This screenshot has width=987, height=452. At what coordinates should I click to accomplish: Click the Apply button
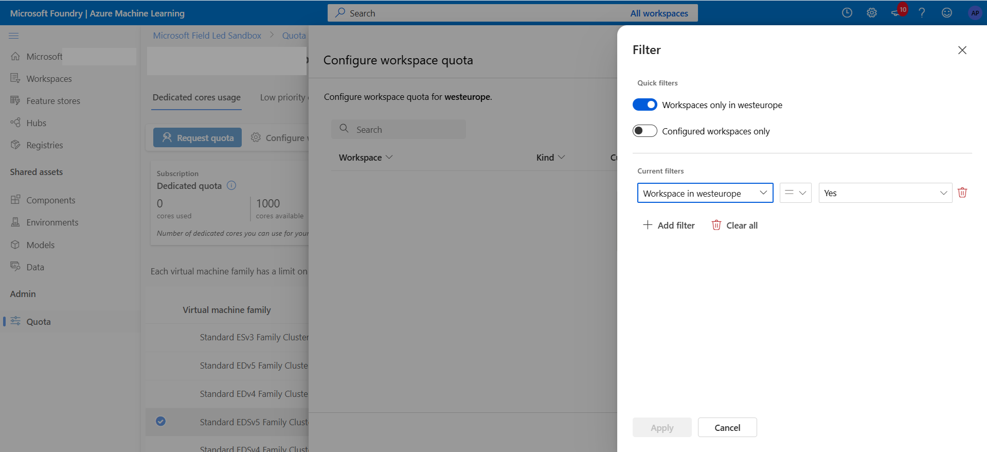(x=662, y=427)
